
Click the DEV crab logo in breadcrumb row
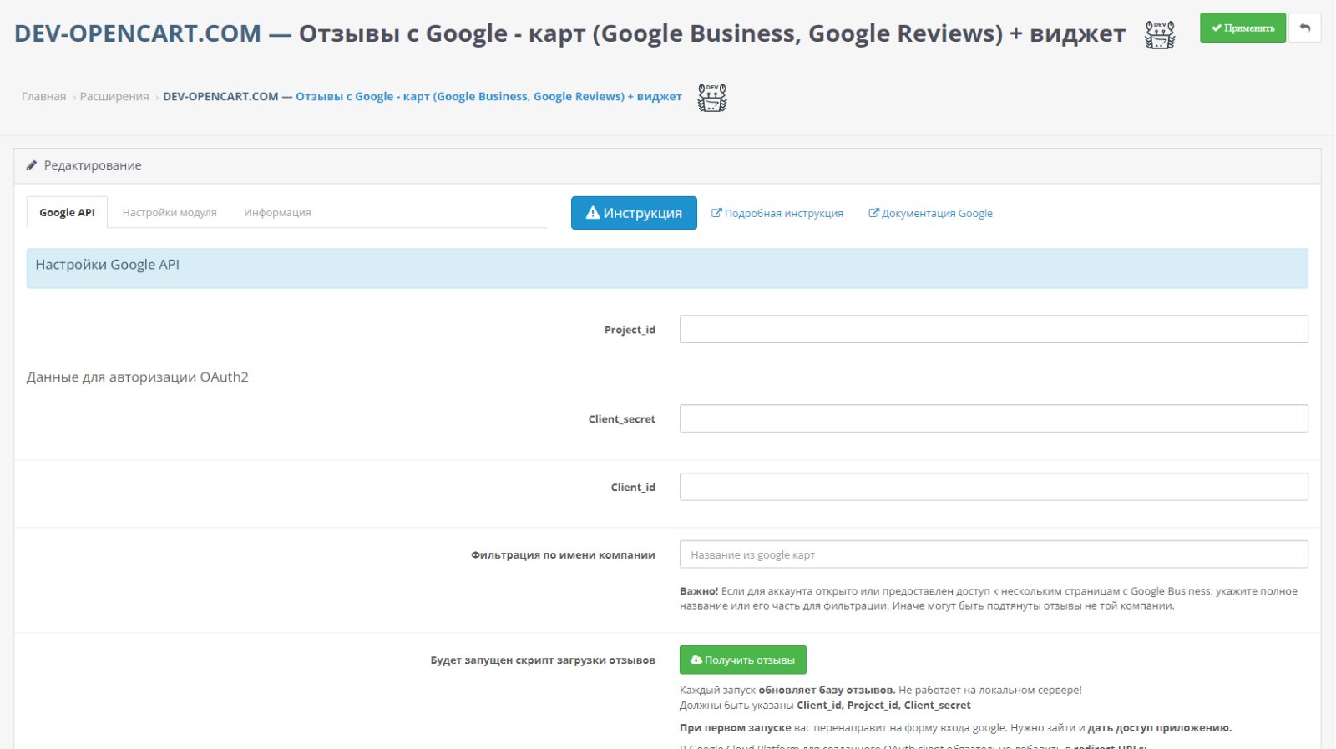coord(712,97)
